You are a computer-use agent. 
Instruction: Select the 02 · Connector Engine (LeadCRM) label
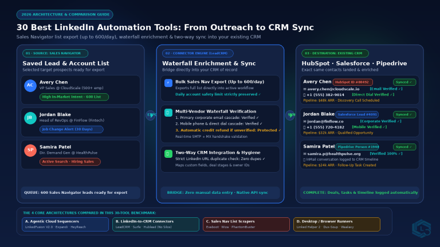[198, 53]
